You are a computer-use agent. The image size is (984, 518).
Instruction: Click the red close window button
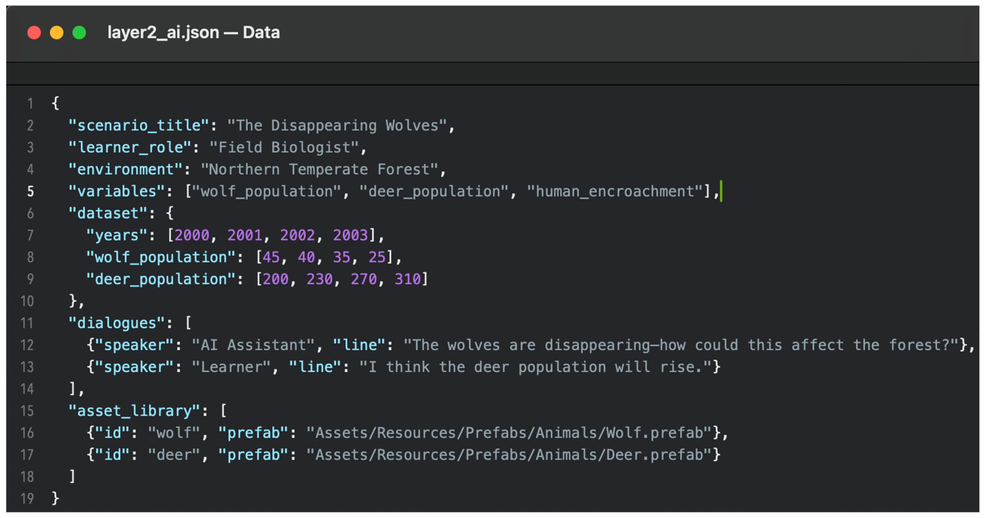tap(34, 32)
